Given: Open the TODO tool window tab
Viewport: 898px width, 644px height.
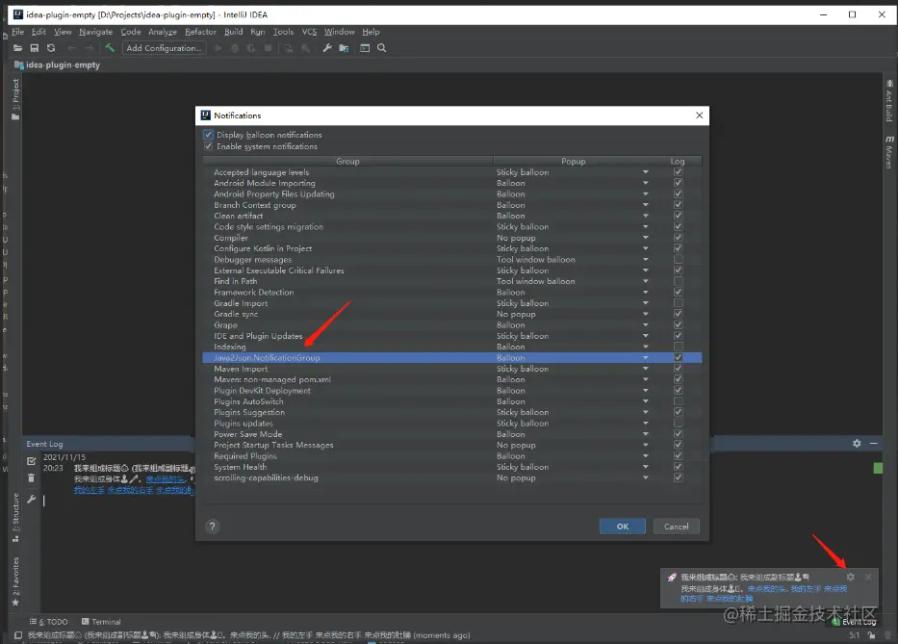Looking at the screenshot, I should (x=49, y=622).
